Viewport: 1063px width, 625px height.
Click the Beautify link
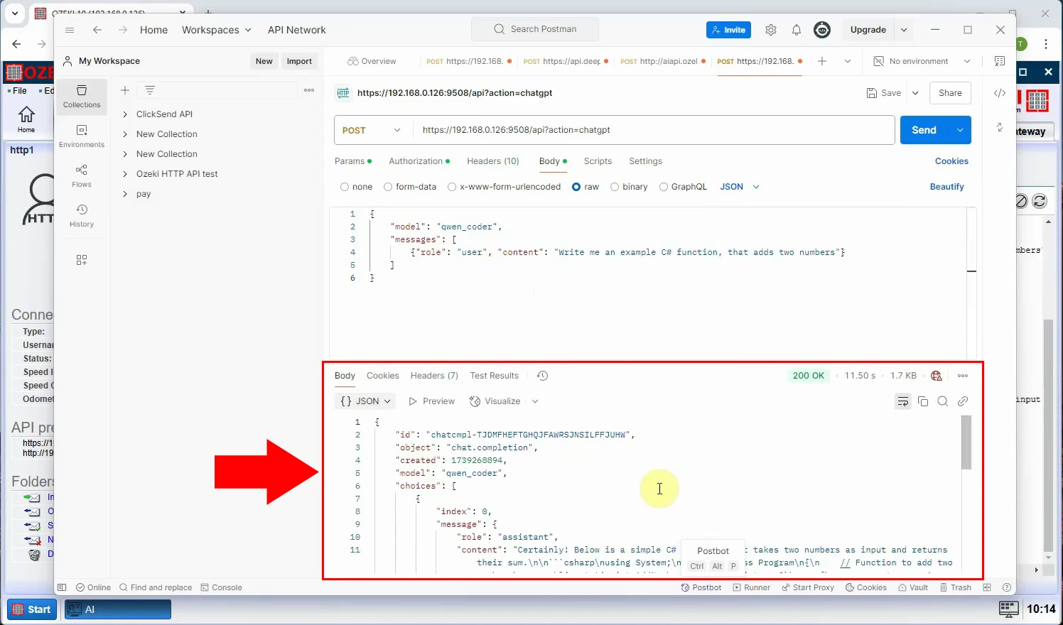(x=946, y=187)
